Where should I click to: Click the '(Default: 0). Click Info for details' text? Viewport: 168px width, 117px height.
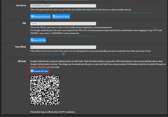45,54
